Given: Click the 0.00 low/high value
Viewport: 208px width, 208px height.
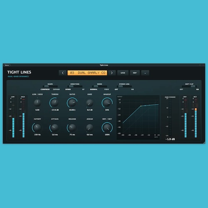Looking at the screenshot, I should 37,110.
